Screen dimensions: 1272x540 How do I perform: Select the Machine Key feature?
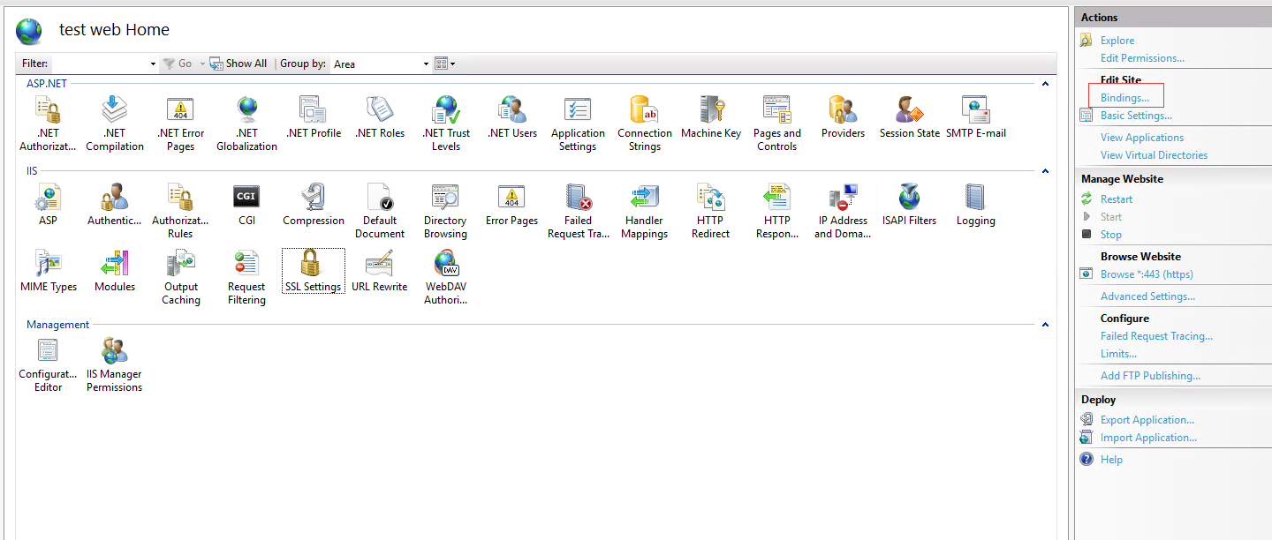(710, 119)
